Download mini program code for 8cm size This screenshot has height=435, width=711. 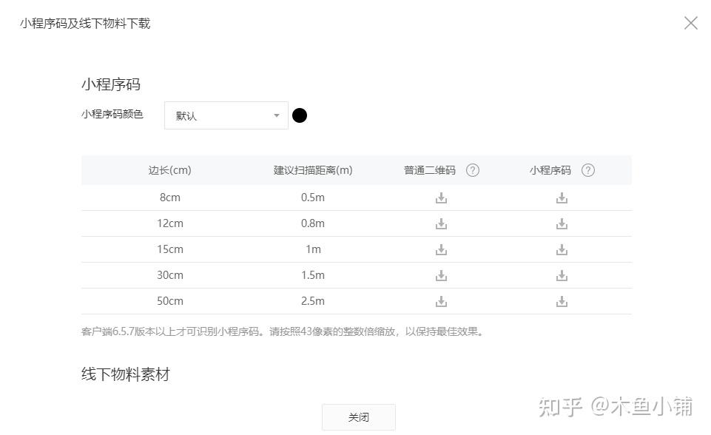click(x=562, y=198)
